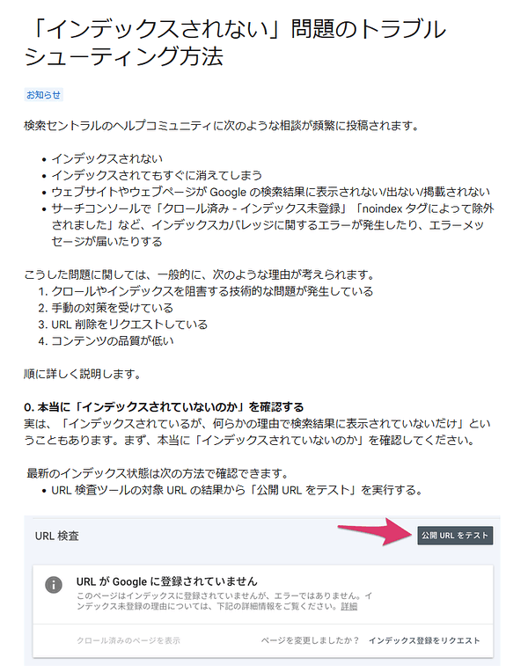Click インデックス登録をリクエスト

tap(424, 640)
